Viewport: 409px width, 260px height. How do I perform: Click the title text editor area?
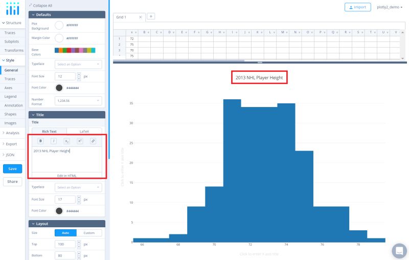click(x=67, y=159)
